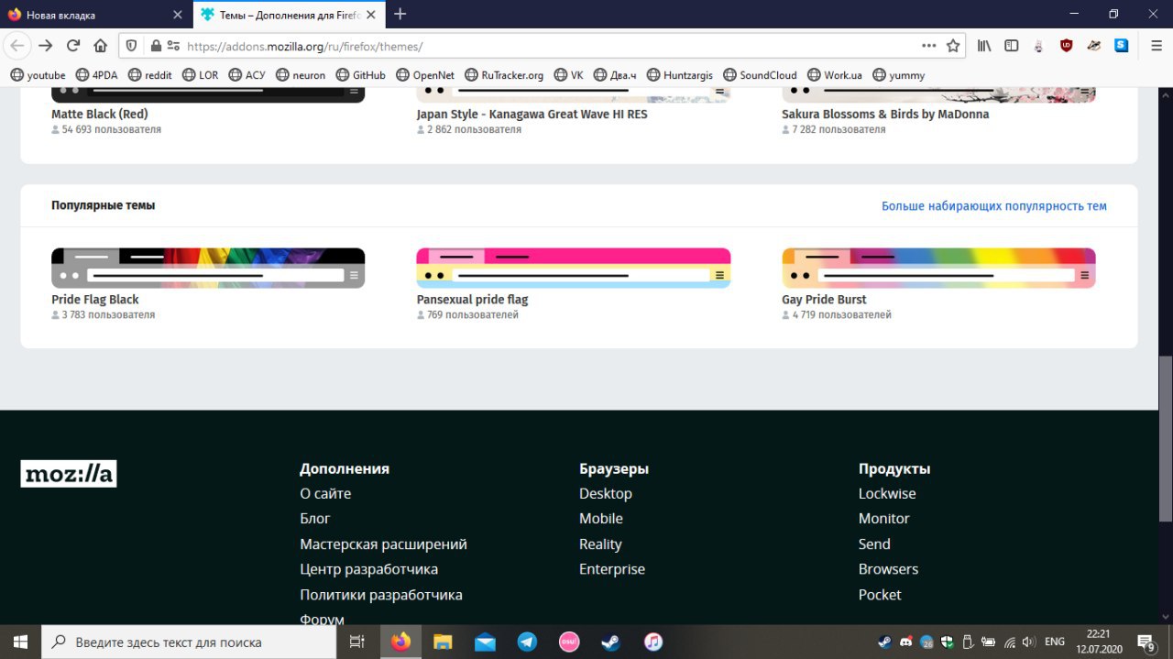The width and height of the screenshot is (1173, 659).
Task: Click Japan Style - Kanagawa Great Wave title
Action: (532, 115)
